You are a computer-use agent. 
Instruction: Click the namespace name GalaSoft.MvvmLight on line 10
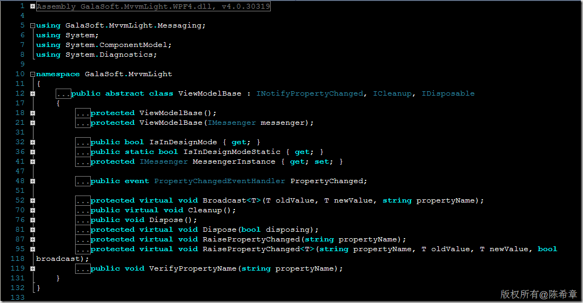[x=128, y=75]
